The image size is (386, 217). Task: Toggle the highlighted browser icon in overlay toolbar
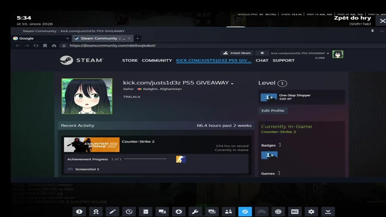245,212
